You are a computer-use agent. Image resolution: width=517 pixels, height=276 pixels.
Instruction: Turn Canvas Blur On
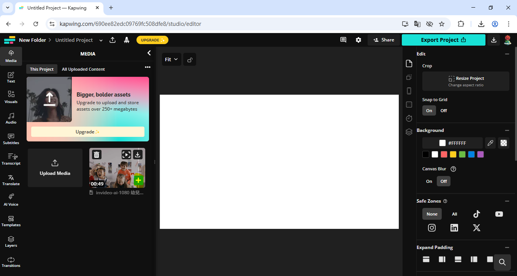click(429, 181)
